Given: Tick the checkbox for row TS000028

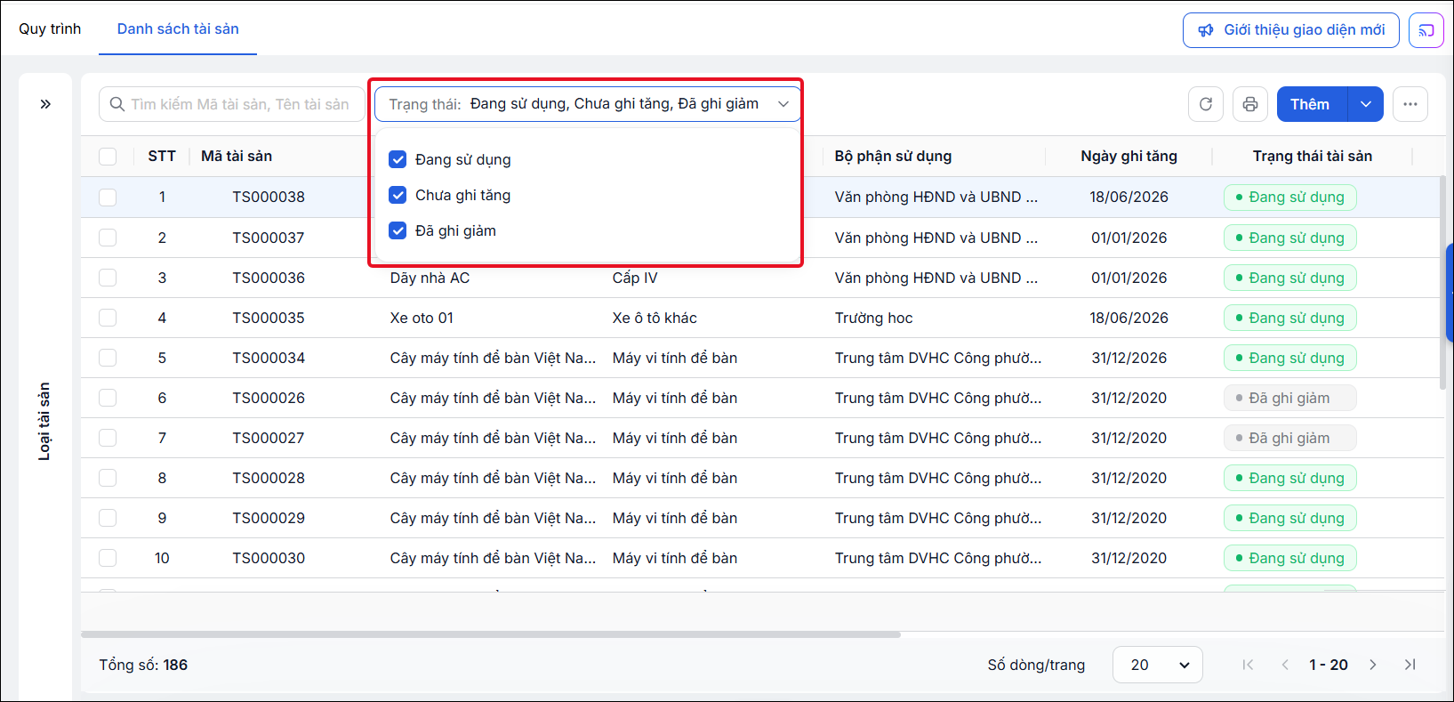Looking at the screenshot, I should (108, 478).
